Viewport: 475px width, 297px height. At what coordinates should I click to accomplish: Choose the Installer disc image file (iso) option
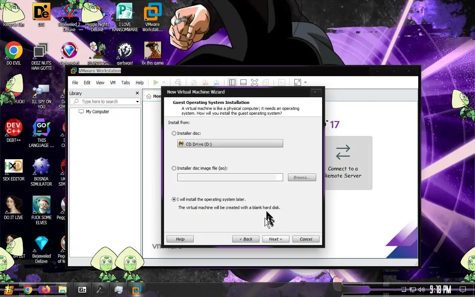[174, 168]
